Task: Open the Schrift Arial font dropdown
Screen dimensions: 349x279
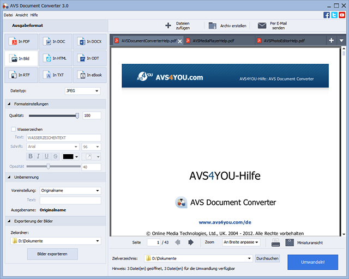Action: (53, 147)
